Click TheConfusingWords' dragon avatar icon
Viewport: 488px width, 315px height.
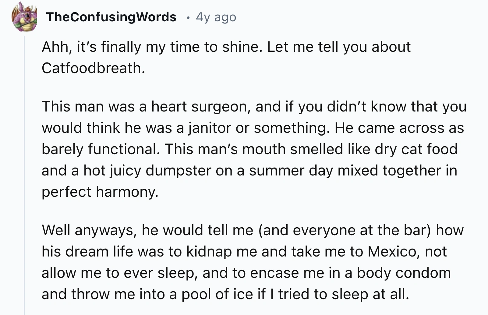pyautogui.click(x=24, y=17)
